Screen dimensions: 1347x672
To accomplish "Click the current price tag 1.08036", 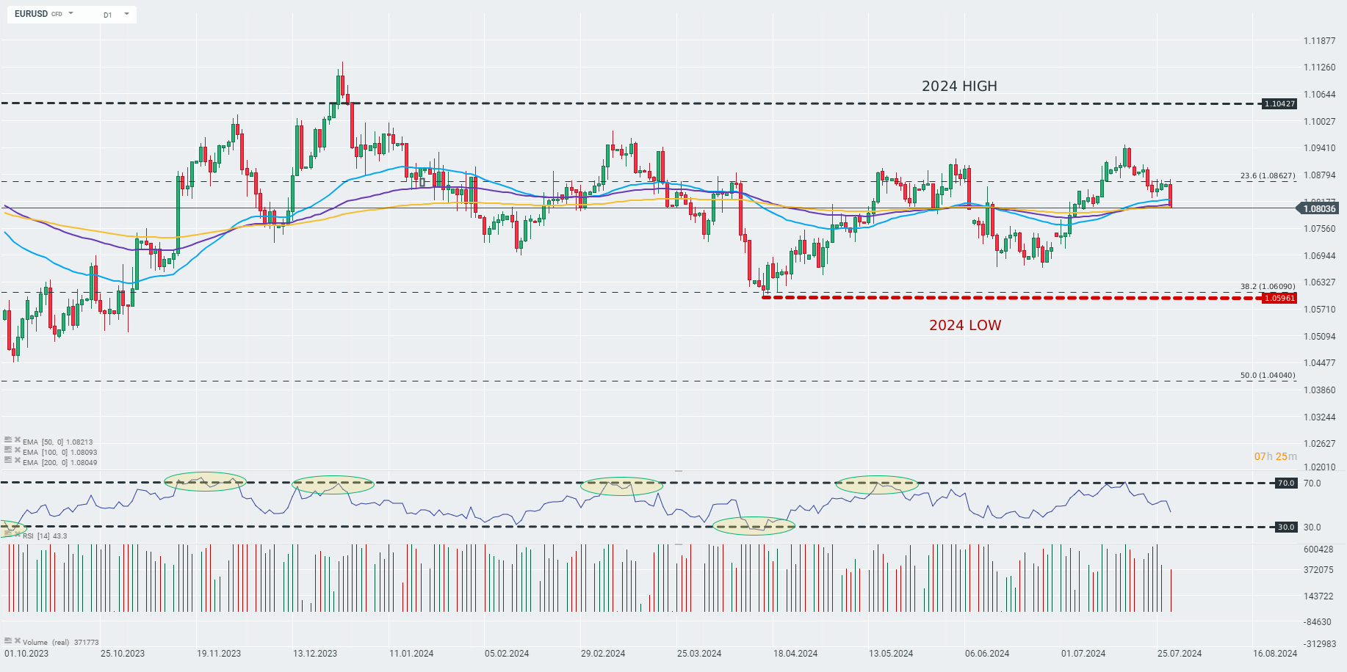I will tap(1318, 208).
